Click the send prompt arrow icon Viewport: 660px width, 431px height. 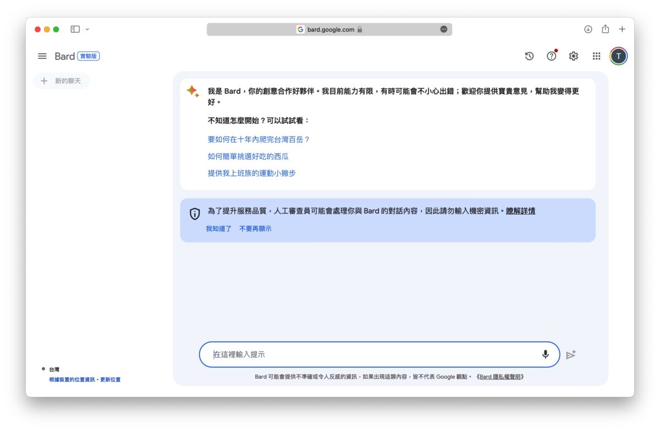click(571, 355)
